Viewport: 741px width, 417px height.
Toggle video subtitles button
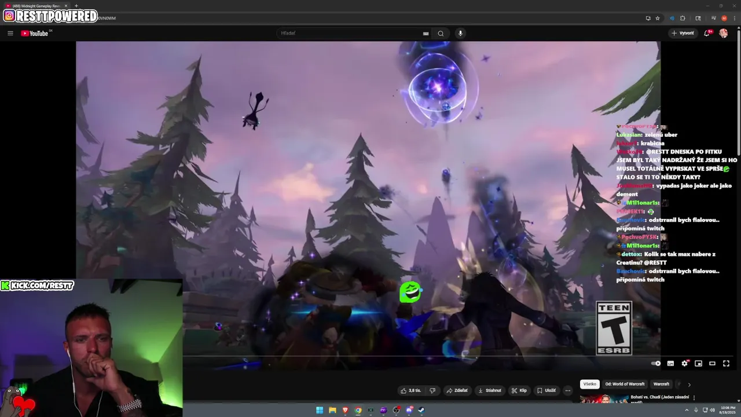(670, 363)
